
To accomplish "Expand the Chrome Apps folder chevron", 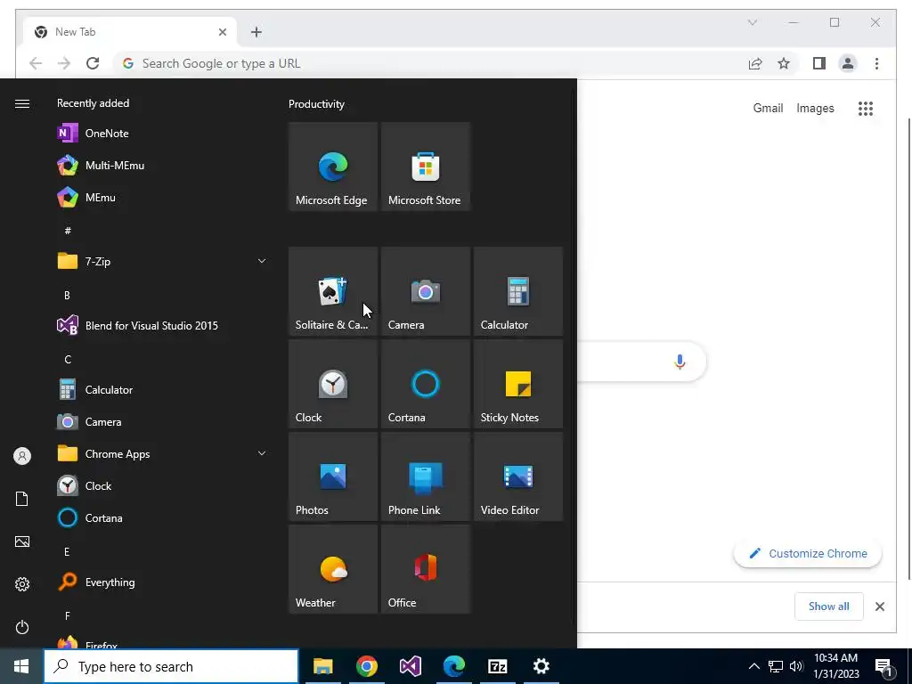I will (262, 453).
